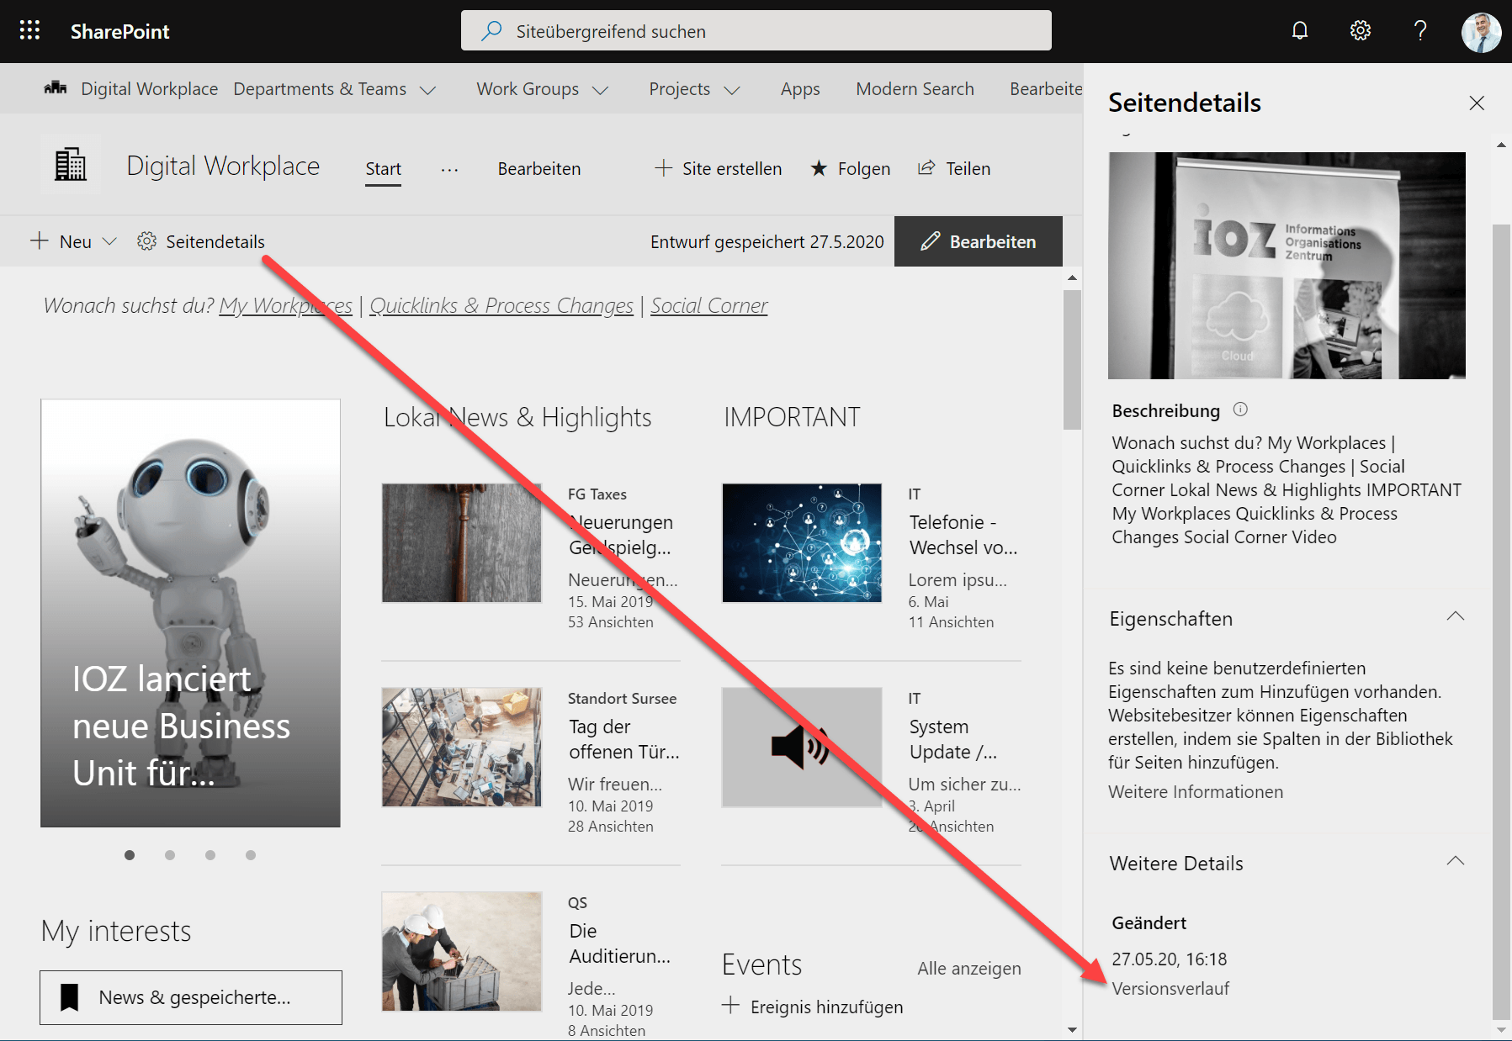
Task: Select the third carousel dot
Action: (210, 855)
